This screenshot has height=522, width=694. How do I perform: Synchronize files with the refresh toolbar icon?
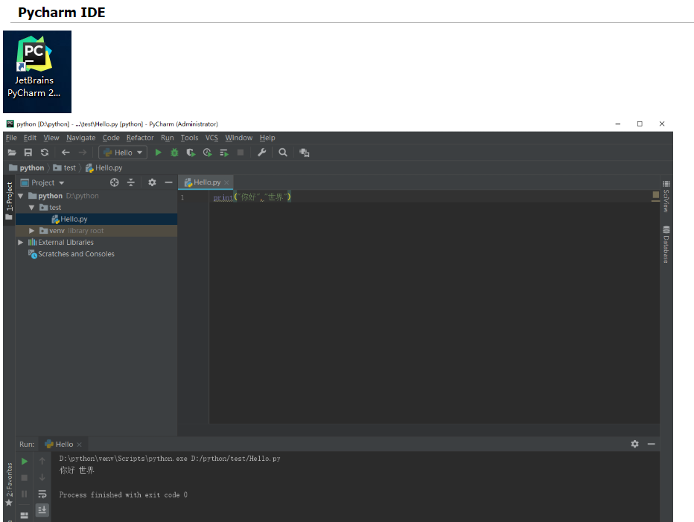45,153
